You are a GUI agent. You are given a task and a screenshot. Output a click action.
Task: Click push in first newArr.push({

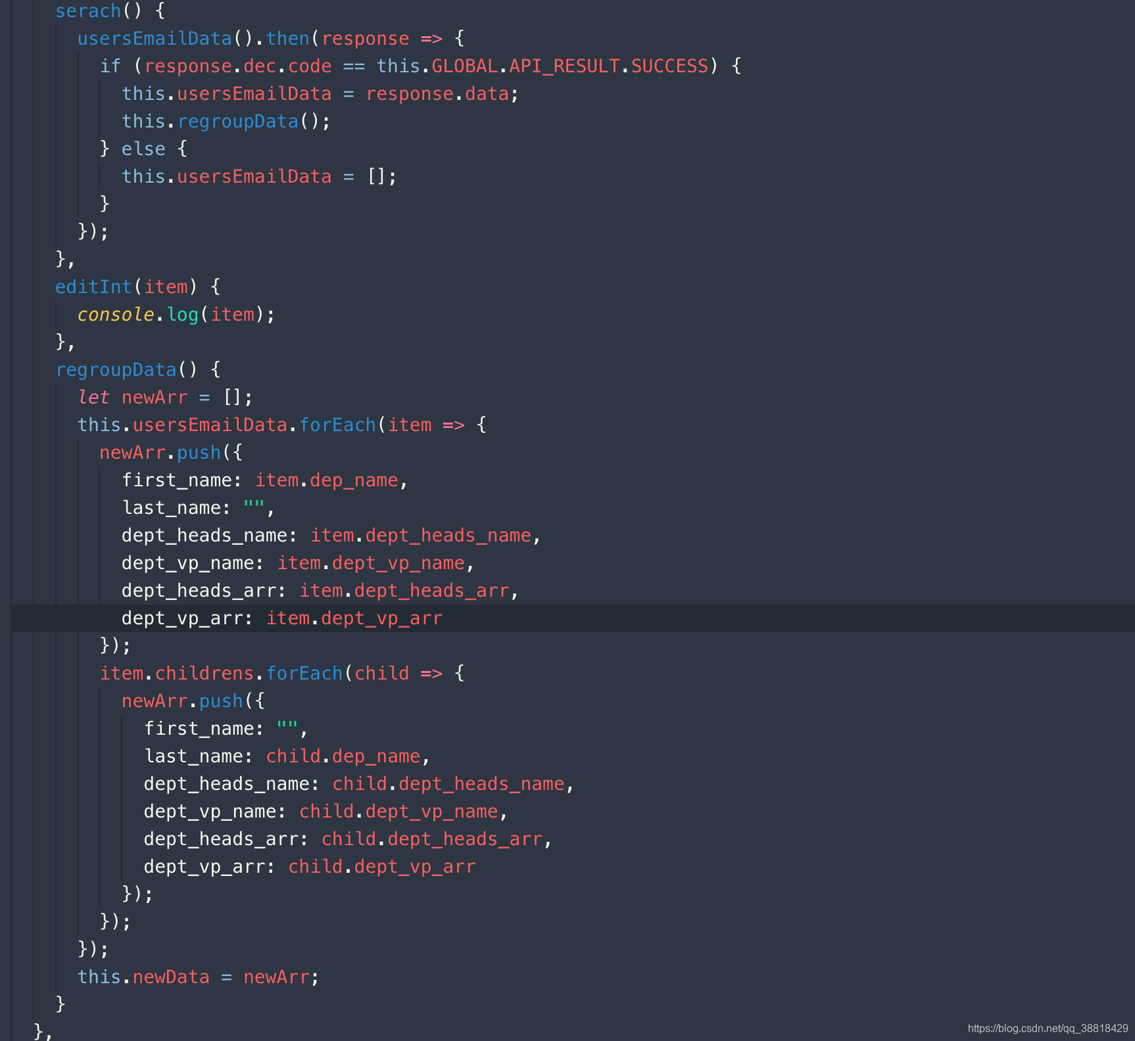199,452
